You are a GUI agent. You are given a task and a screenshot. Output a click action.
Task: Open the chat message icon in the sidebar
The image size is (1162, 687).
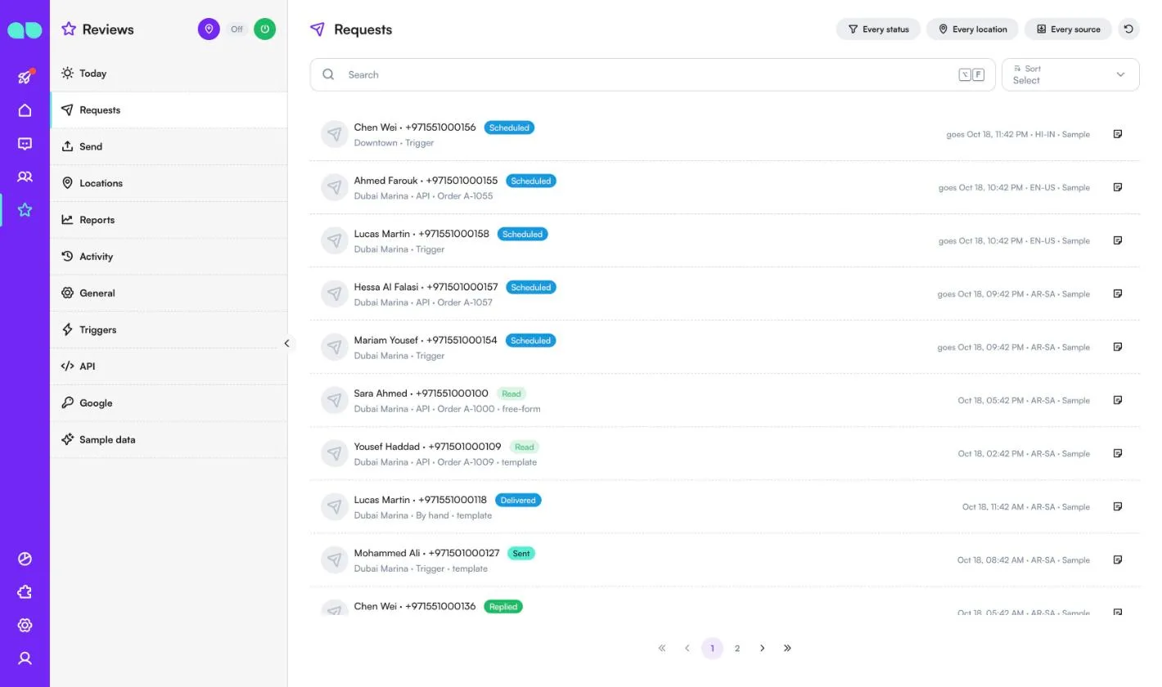pos(25,144)
